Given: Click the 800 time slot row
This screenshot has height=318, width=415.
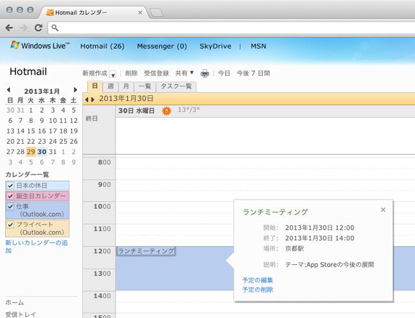Looking at the screenshot, I should [x=265, y=168].
